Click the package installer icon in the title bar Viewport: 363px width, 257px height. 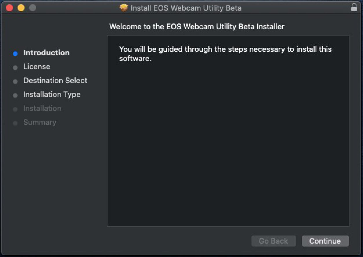(124, 8)
